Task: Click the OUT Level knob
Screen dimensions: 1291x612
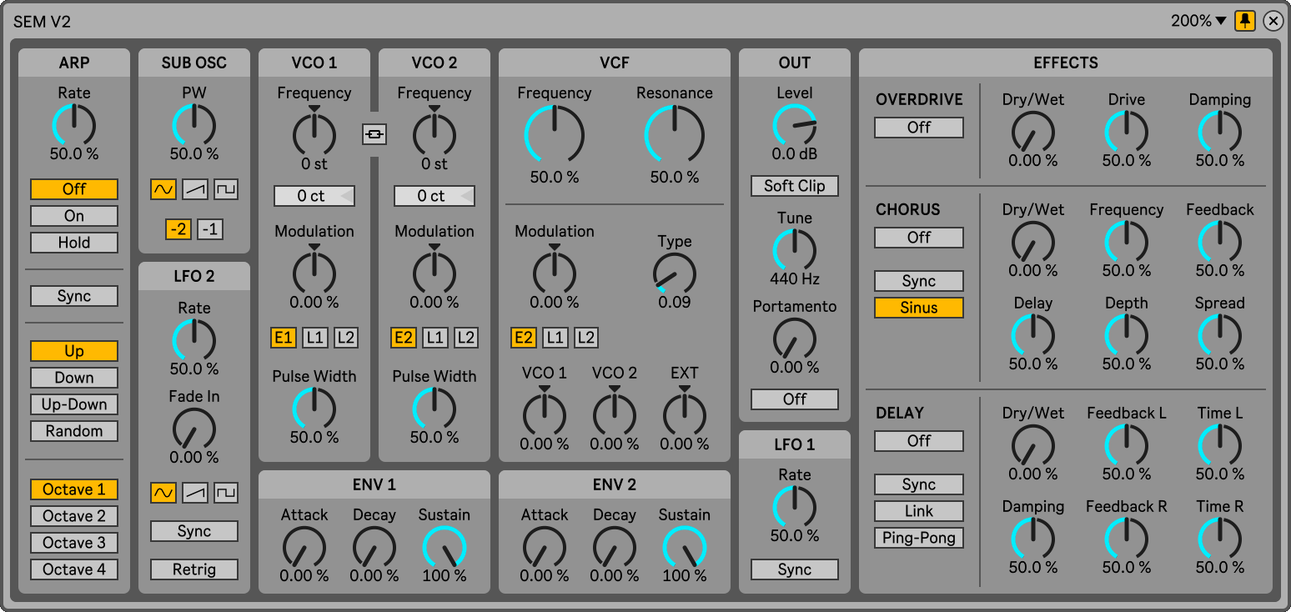Action: [795, 125]
